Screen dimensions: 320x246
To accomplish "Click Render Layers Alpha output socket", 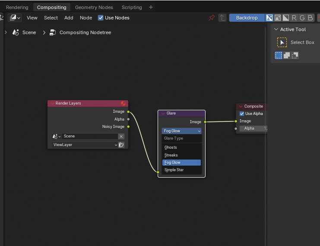I will coord(128,119).
